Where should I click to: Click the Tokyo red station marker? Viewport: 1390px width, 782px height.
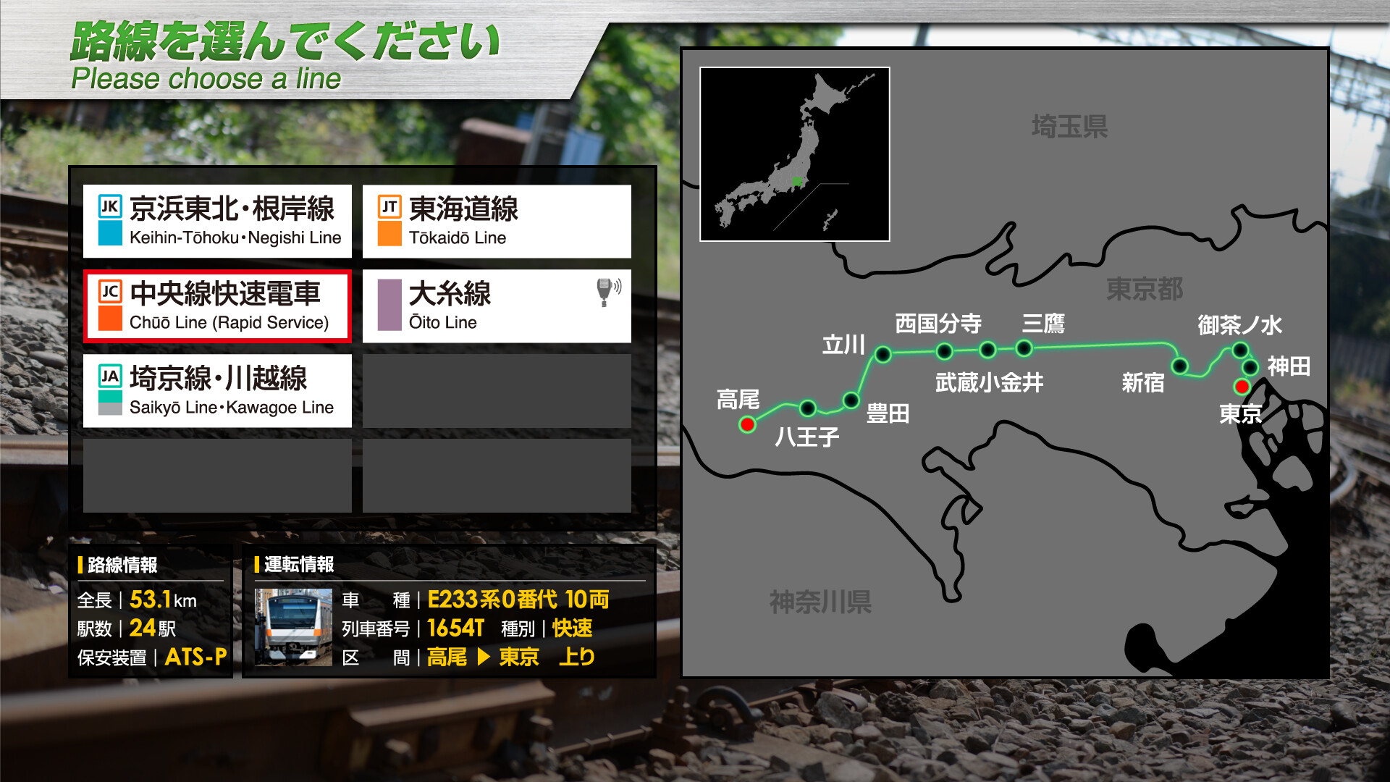(1242, 386)
